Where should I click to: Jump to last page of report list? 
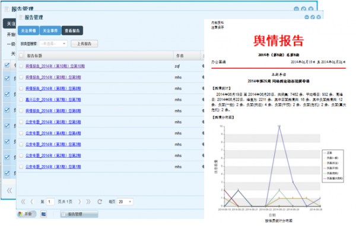[88, 202]
